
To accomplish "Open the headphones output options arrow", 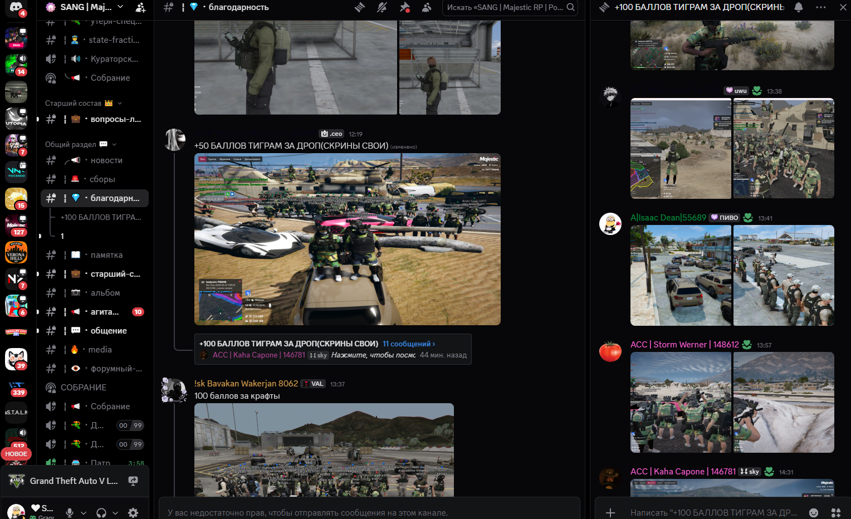I will tap(115, 513).
